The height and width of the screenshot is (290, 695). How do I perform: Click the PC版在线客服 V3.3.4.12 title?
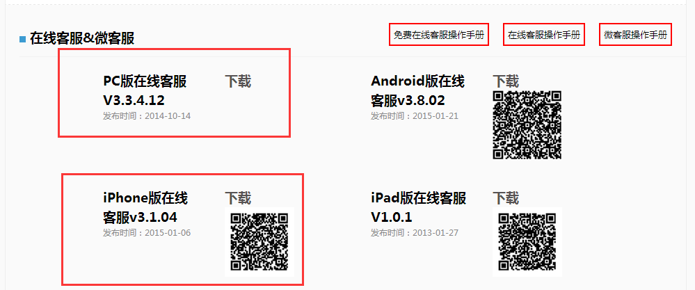pyautogui.click(x=145, y=91)
